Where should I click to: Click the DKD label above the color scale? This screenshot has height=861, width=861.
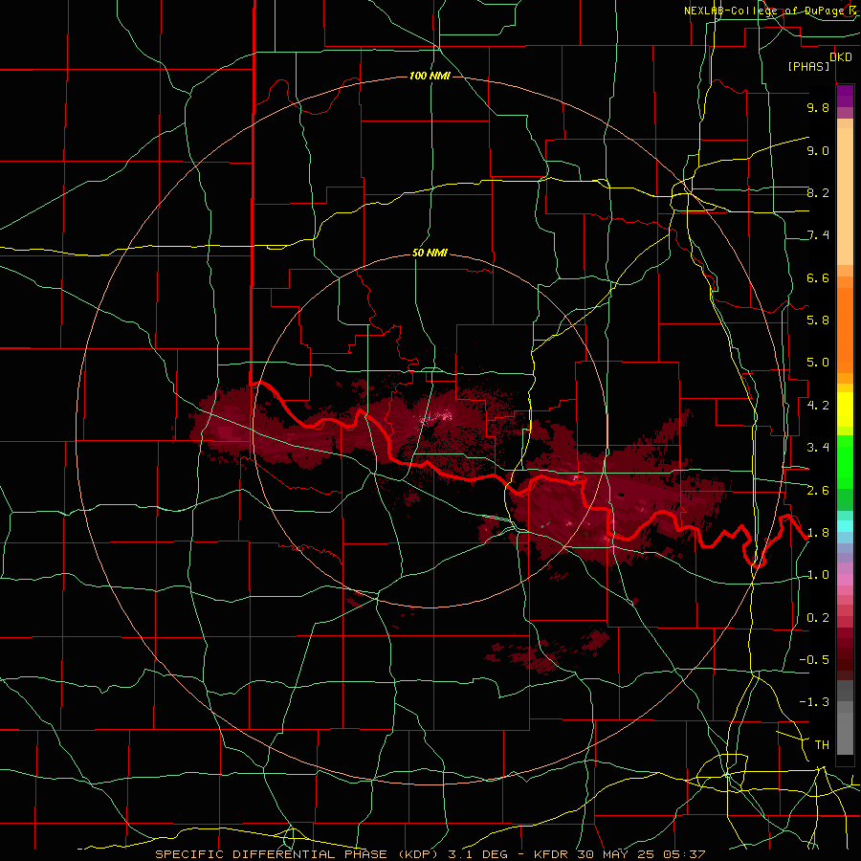841,56
